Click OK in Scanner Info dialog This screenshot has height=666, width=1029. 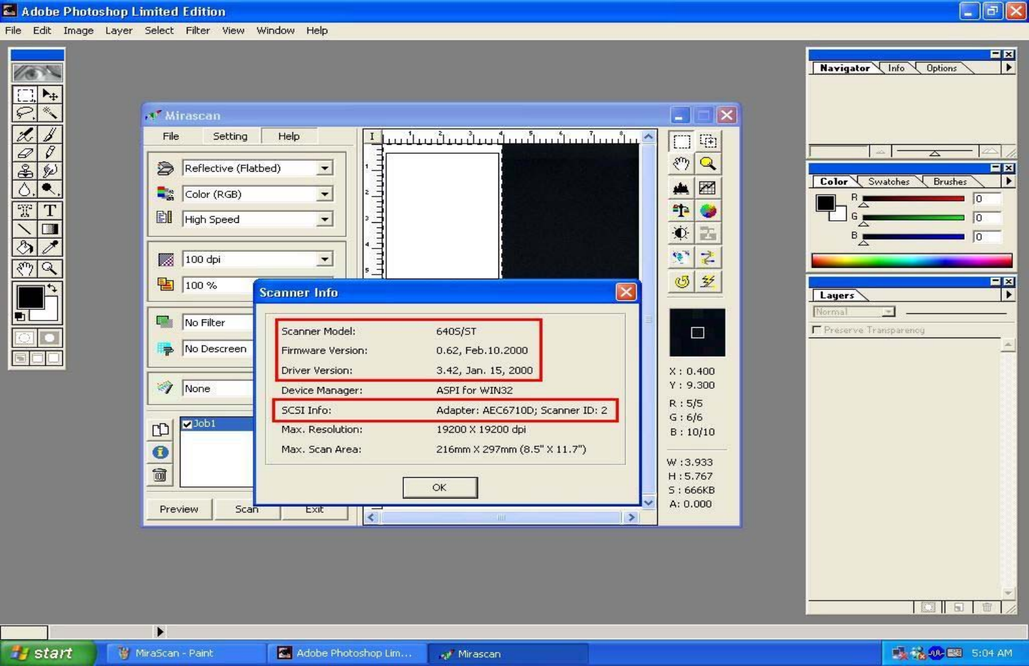pos(439,487)
